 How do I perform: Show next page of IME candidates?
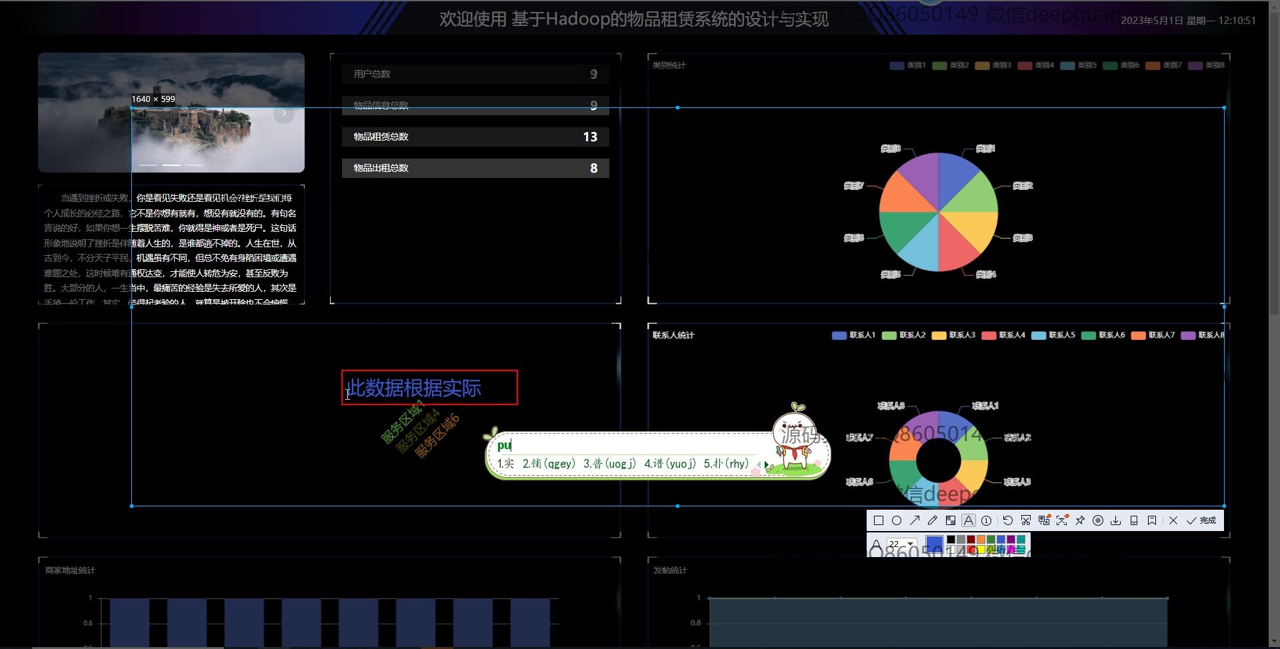(767, 464)
